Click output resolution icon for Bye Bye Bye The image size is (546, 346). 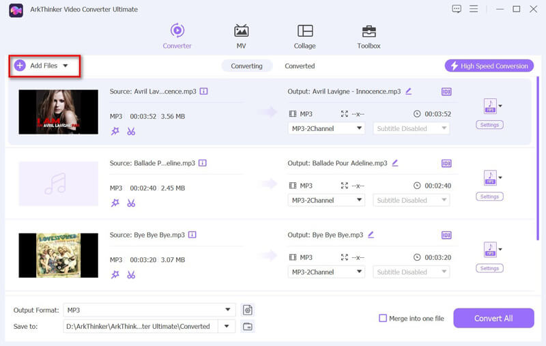(x=345, y=257)
